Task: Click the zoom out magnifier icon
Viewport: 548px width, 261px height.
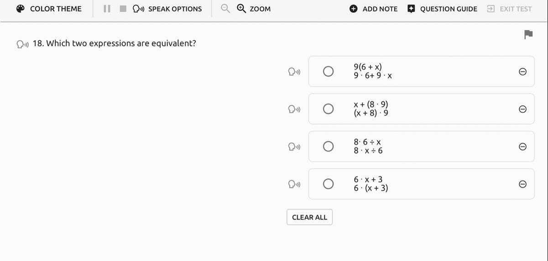Action: [x=225, y=9]
